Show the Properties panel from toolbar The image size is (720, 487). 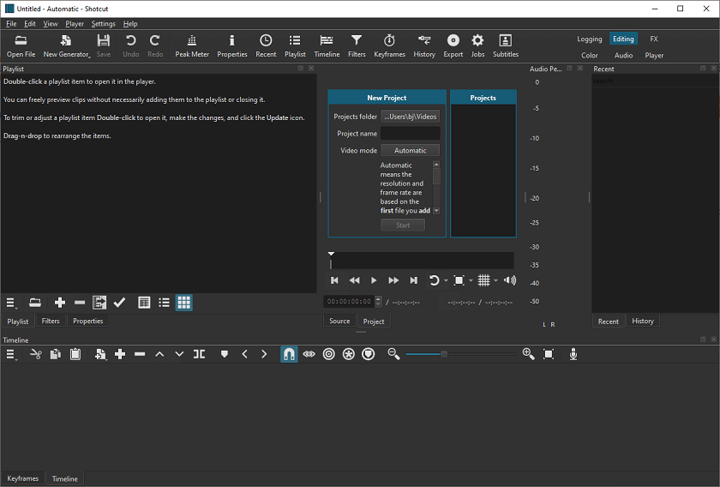click(232, 46)
